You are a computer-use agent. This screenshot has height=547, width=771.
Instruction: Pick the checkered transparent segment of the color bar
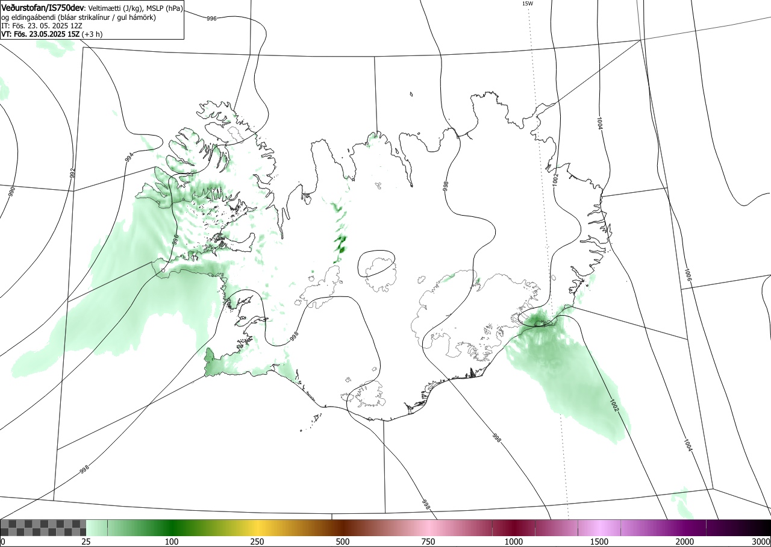(43, 528)
